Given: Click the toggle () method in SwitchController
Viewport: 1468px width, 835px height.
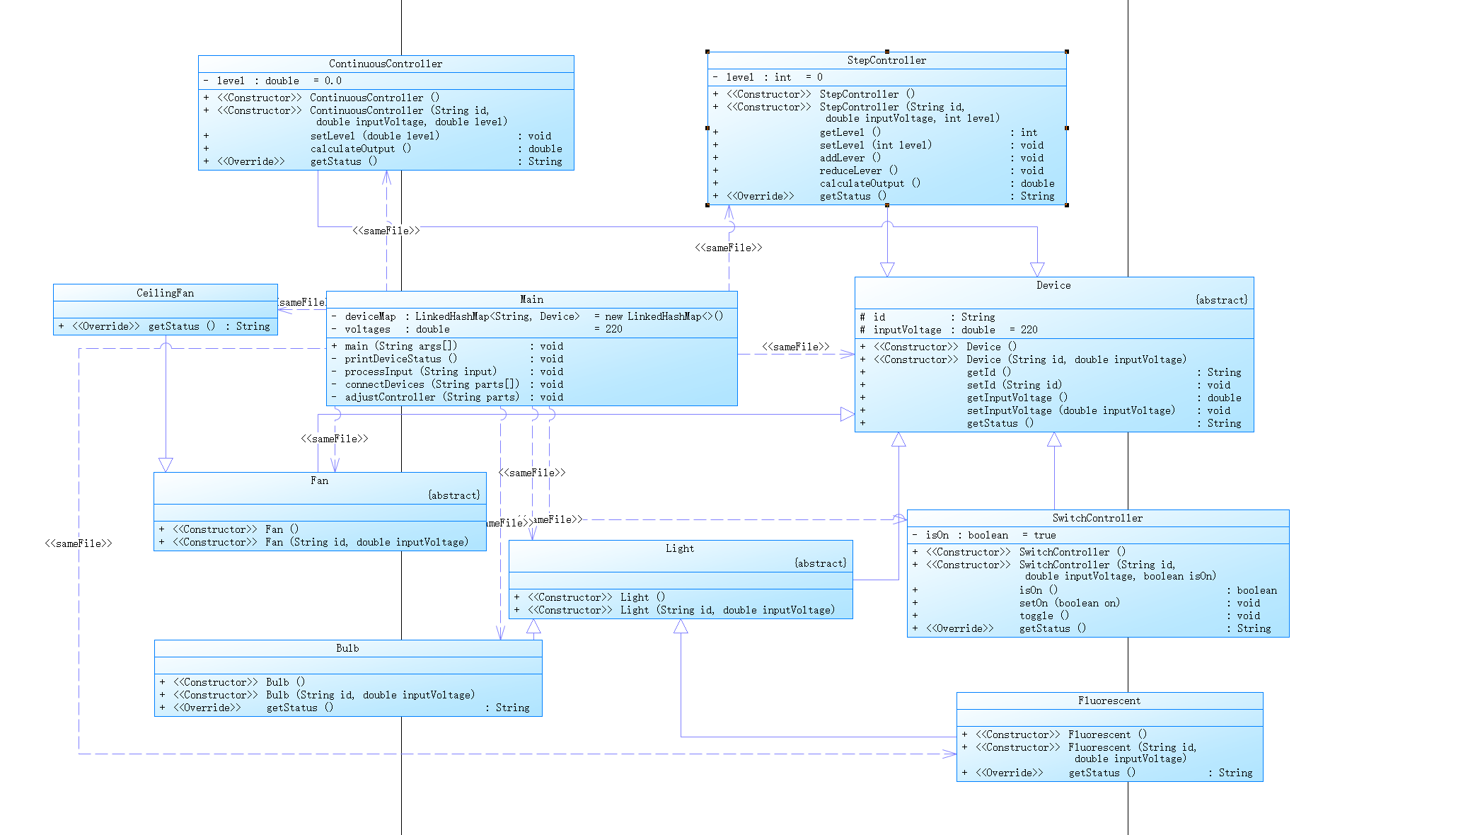Looking at the screenshot, I should [1044, 616].
